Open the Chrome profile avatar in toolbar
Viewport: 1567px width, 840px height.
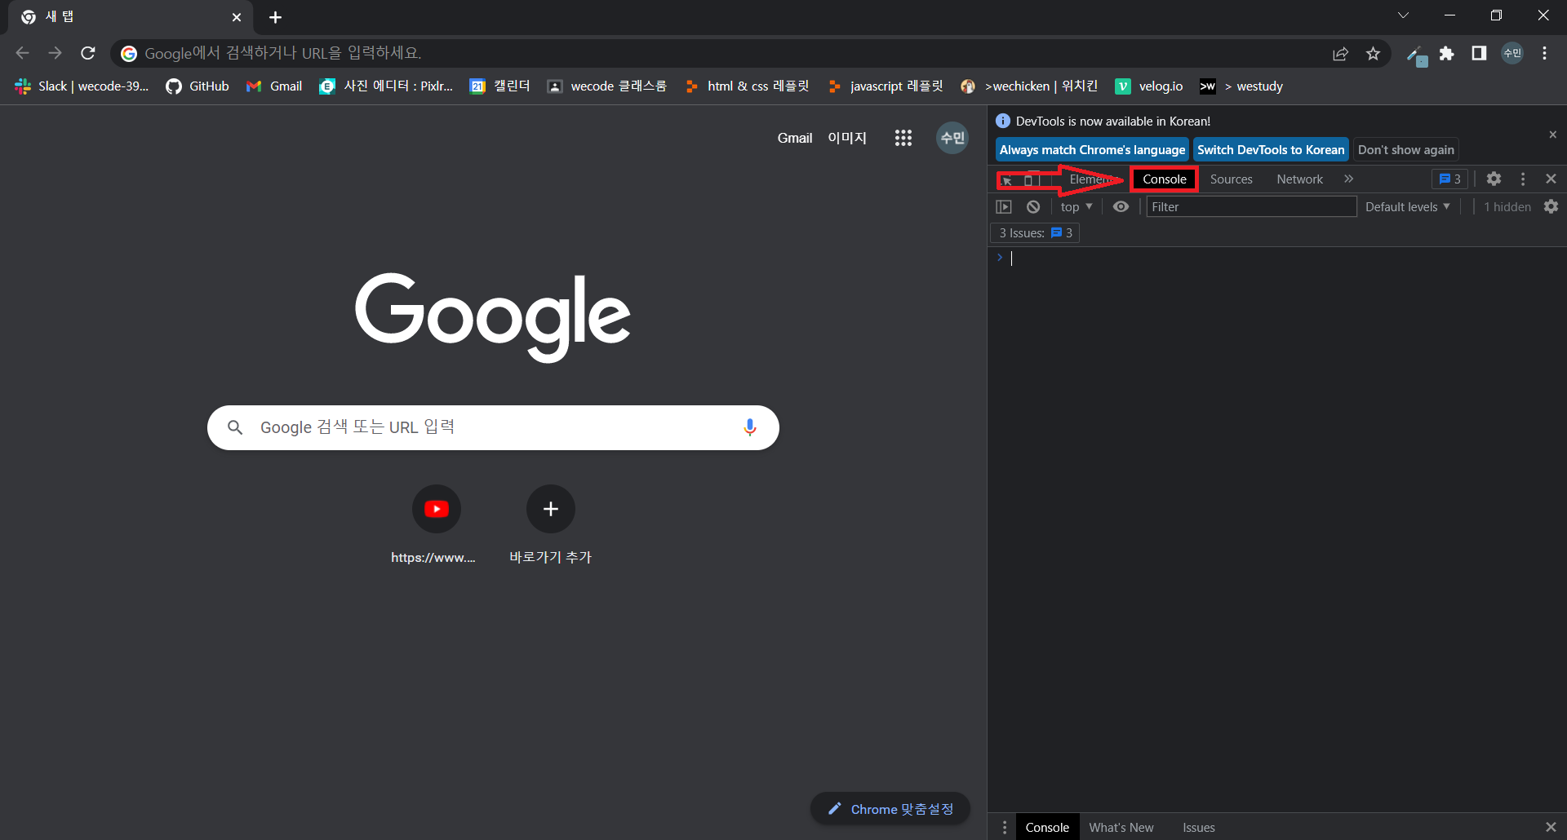pyautogui.click(x=1512, y=54)
